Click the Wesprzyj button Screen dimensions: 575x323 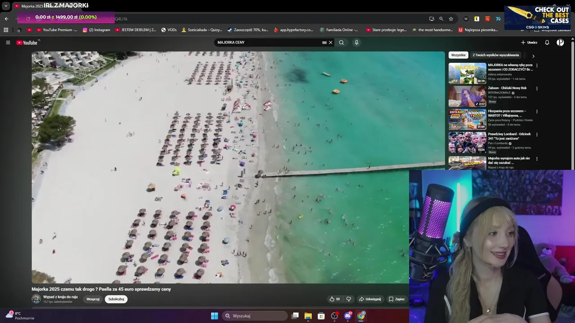pos(93,299)
